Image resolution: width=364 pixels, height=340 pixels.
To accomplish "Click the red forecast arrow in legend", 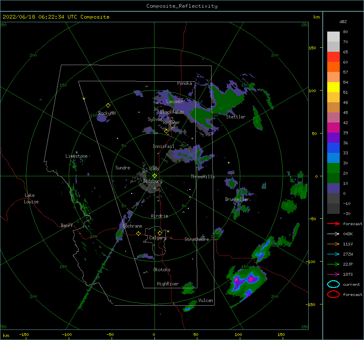I will 333,224.
